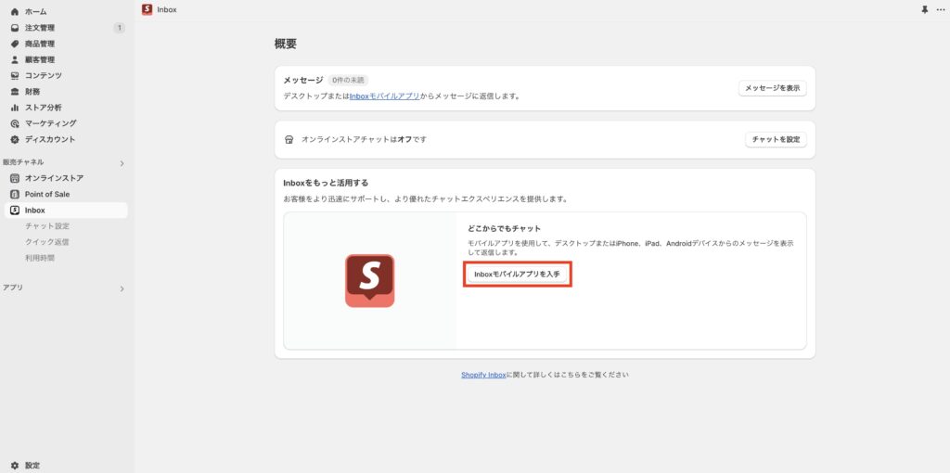Click the orders tray icon beside 注文管理
Image resolution: width=950 pixels, height=473 pixels.
[15, 28]
